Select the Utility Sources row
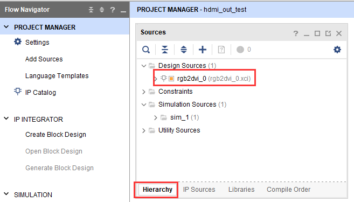Screen dimensions: 354x202 pos(179,130)
